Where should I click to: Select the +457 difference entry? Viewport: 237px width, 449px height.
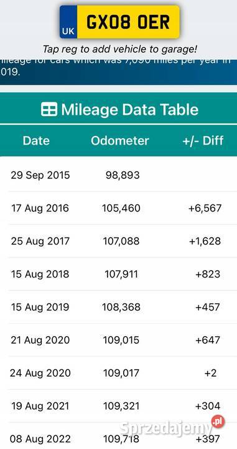click(208, 307)
